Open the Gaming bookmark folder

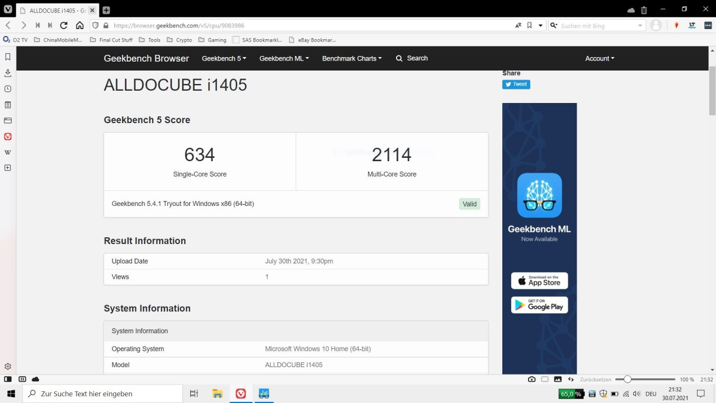pos(213,40)
